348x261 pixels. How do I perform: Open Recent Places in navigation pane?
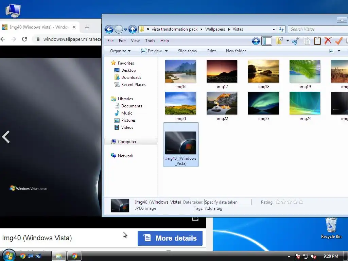133,85
